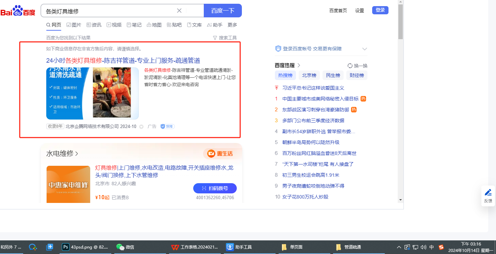Expand the 登录百度帐号 panel chevron
The width and height of the screenshot is (496, 254).
click(x=365, y=49)
